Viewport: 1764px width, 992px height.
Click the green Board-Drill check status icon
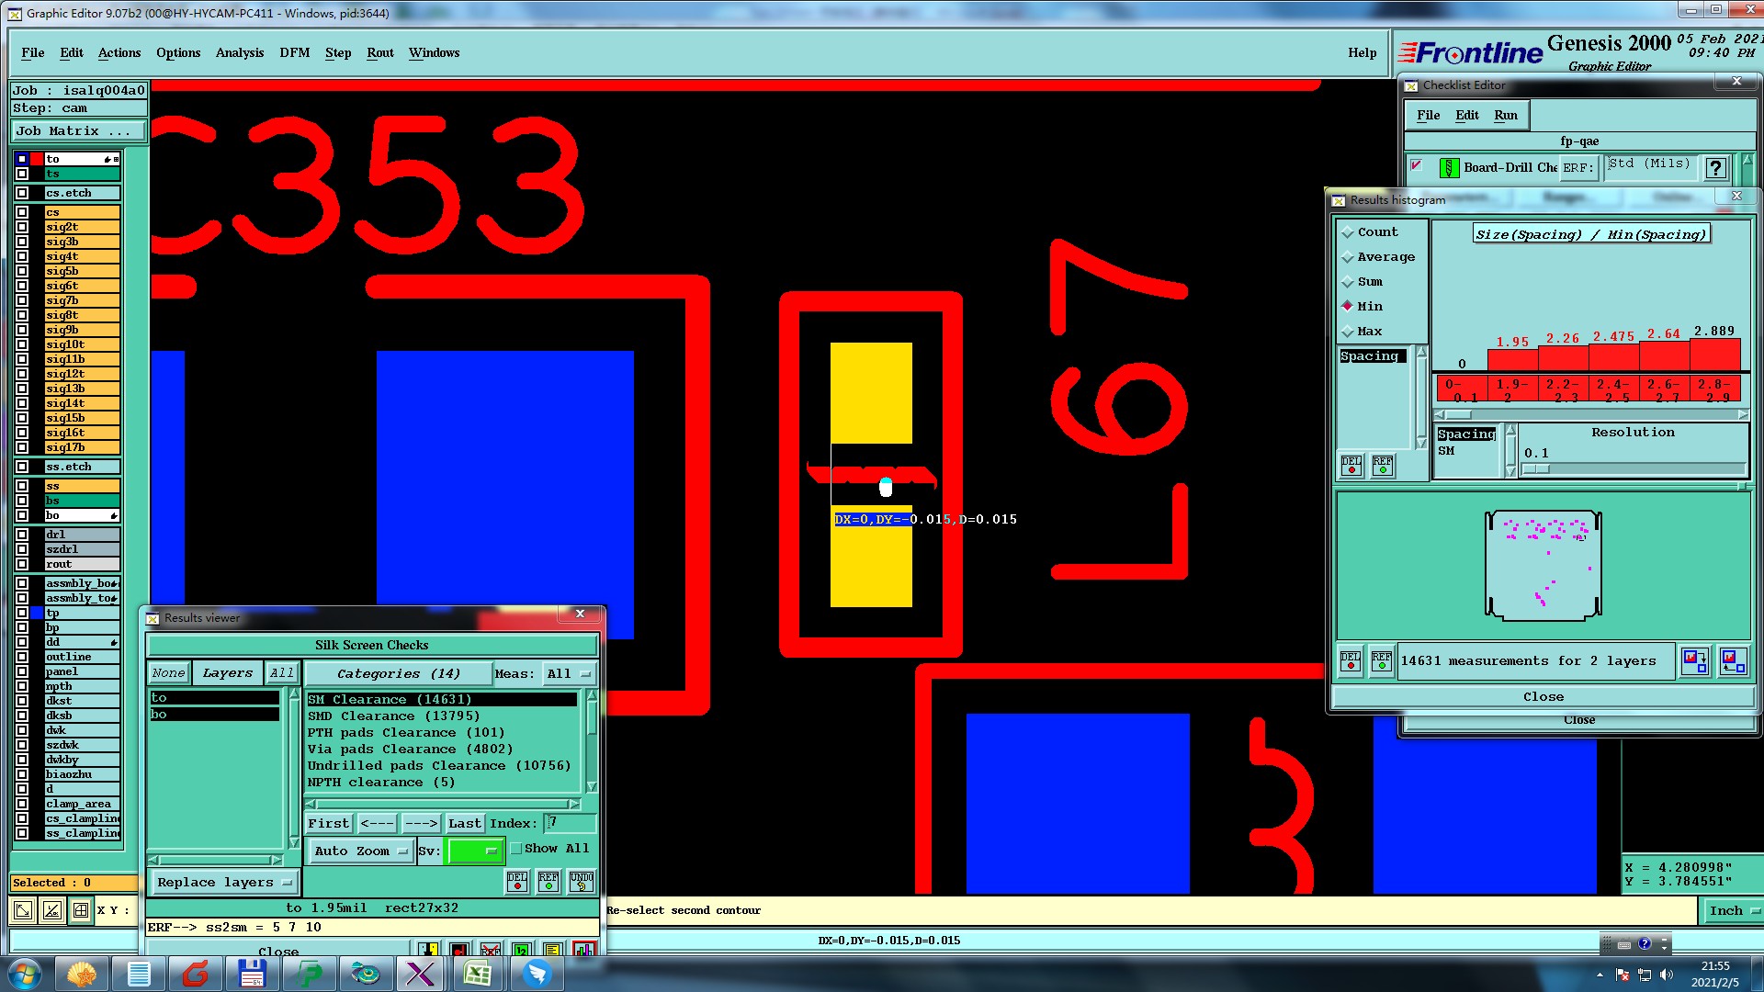(x=1449, y=167)
